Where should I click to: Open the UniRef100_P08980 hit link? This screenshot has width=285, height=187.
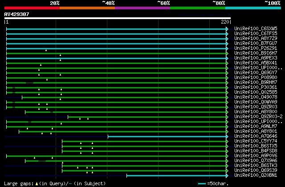coord(256,77)
